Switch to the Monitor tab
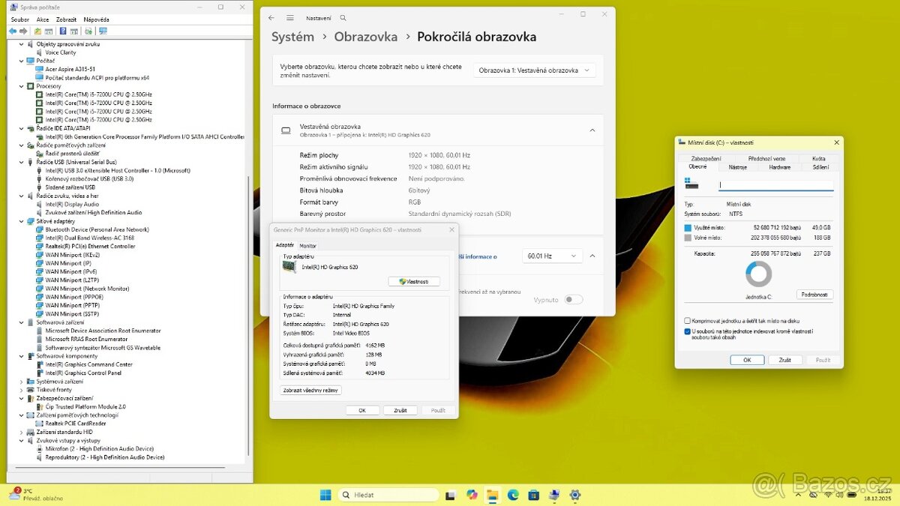The width and height of the screenshot is (900, 506). point(307,245)
